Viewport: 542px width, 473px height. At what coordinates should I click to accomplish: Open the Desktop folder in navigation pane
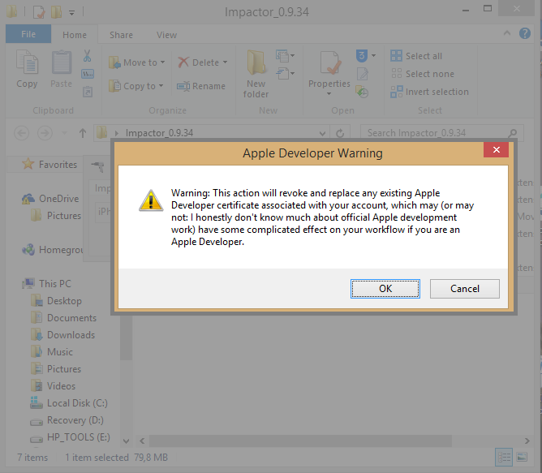(x=56, y=301)
